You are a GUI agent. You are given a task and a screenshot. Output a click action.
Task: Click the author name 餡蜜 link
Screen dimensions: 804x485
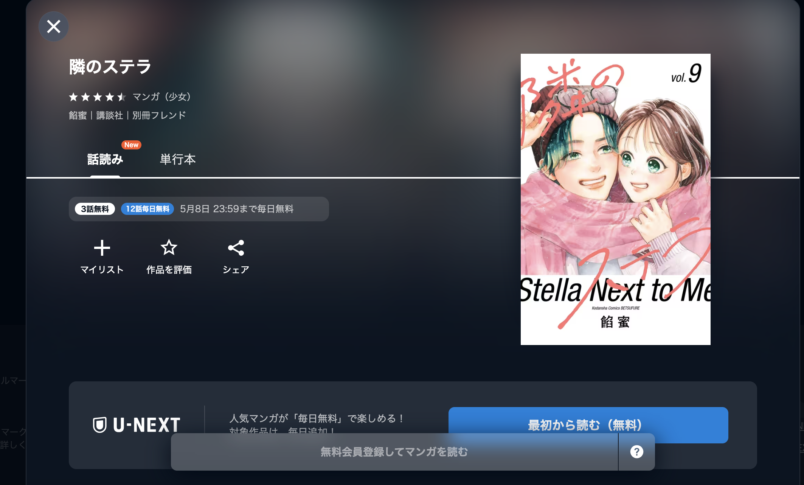point(78,115)
